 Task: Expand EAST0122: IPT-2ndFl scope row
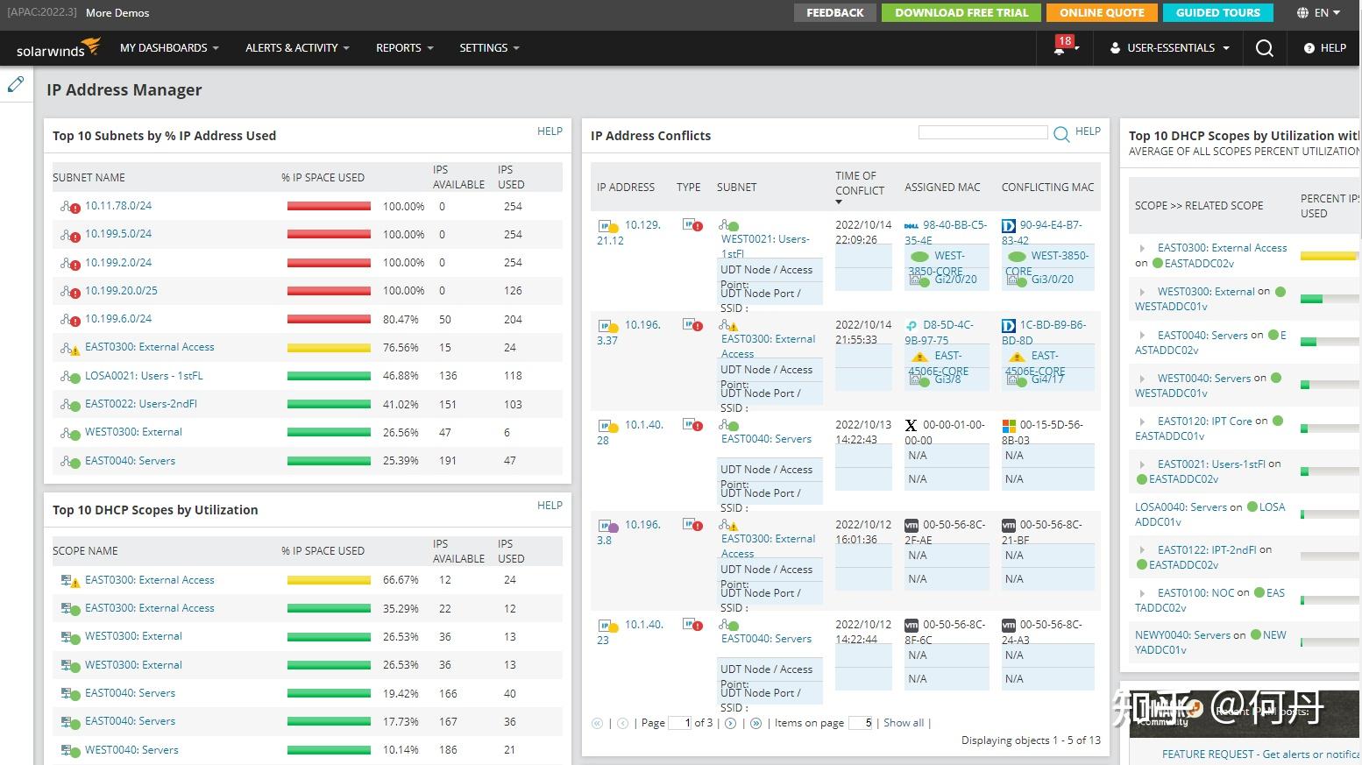(1142, 551)
